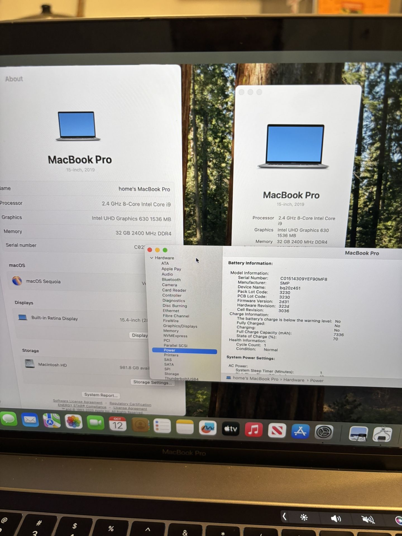Launch the Apple TV app
This screenshot has width=402, height=536.
(231, 429)
